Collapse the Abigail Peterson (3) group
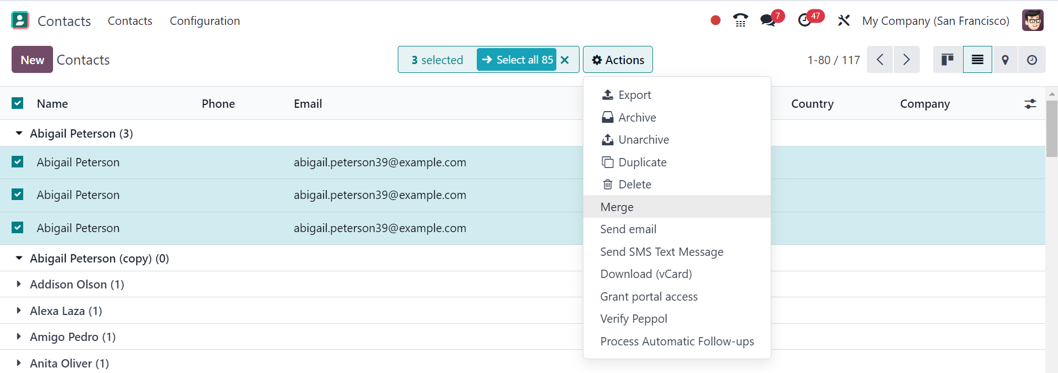1058x373 pixels. (x=19, y=133)
